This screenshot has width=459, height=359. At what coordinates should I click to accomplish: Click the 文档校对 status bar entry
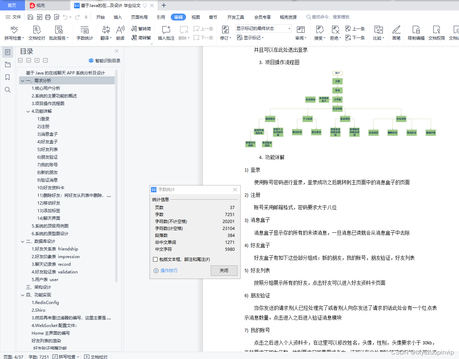click(96, 357)
